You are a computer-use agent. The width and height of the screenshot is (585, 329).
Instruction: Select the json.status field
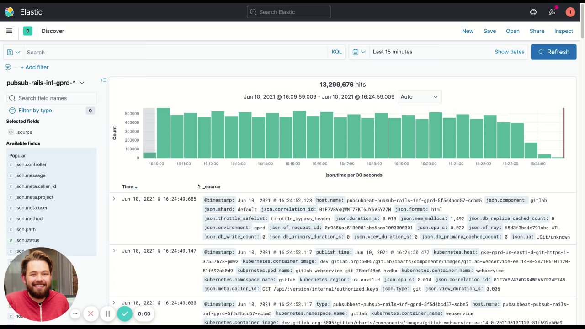pos(27,240)
